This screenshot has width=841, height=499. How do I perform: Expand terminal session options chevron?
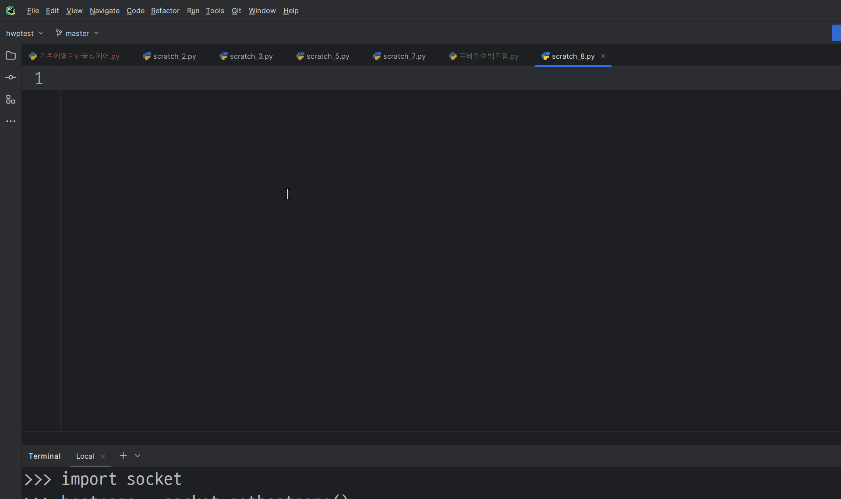[138, 456]
